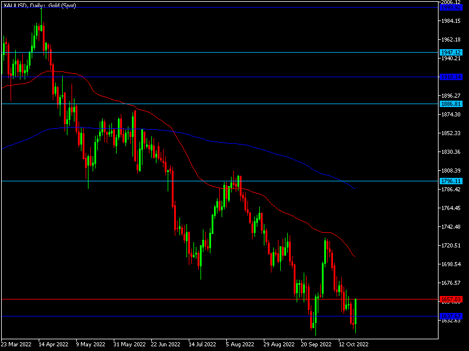The height and width of the screenshot is (351, 469).
Task: Select the 1886.81 price level label
Action: [451, 104]
